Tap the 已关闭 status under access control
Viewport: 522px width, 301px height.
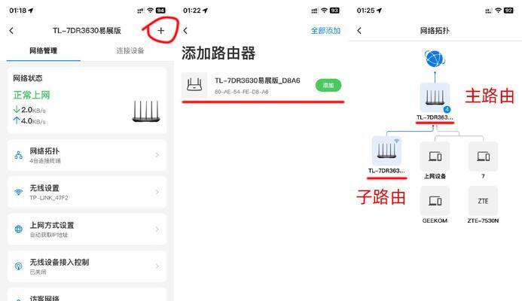click(38, 272)
